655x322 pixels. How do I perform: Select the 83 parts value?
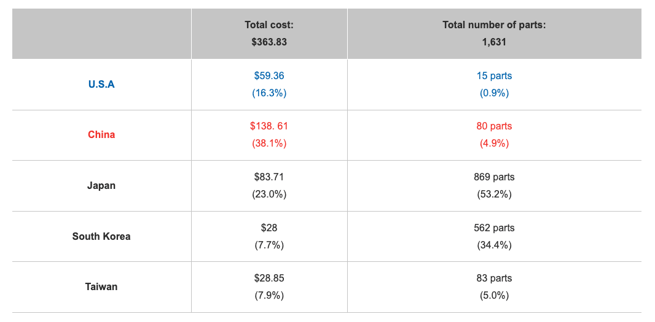coord(494,278)
